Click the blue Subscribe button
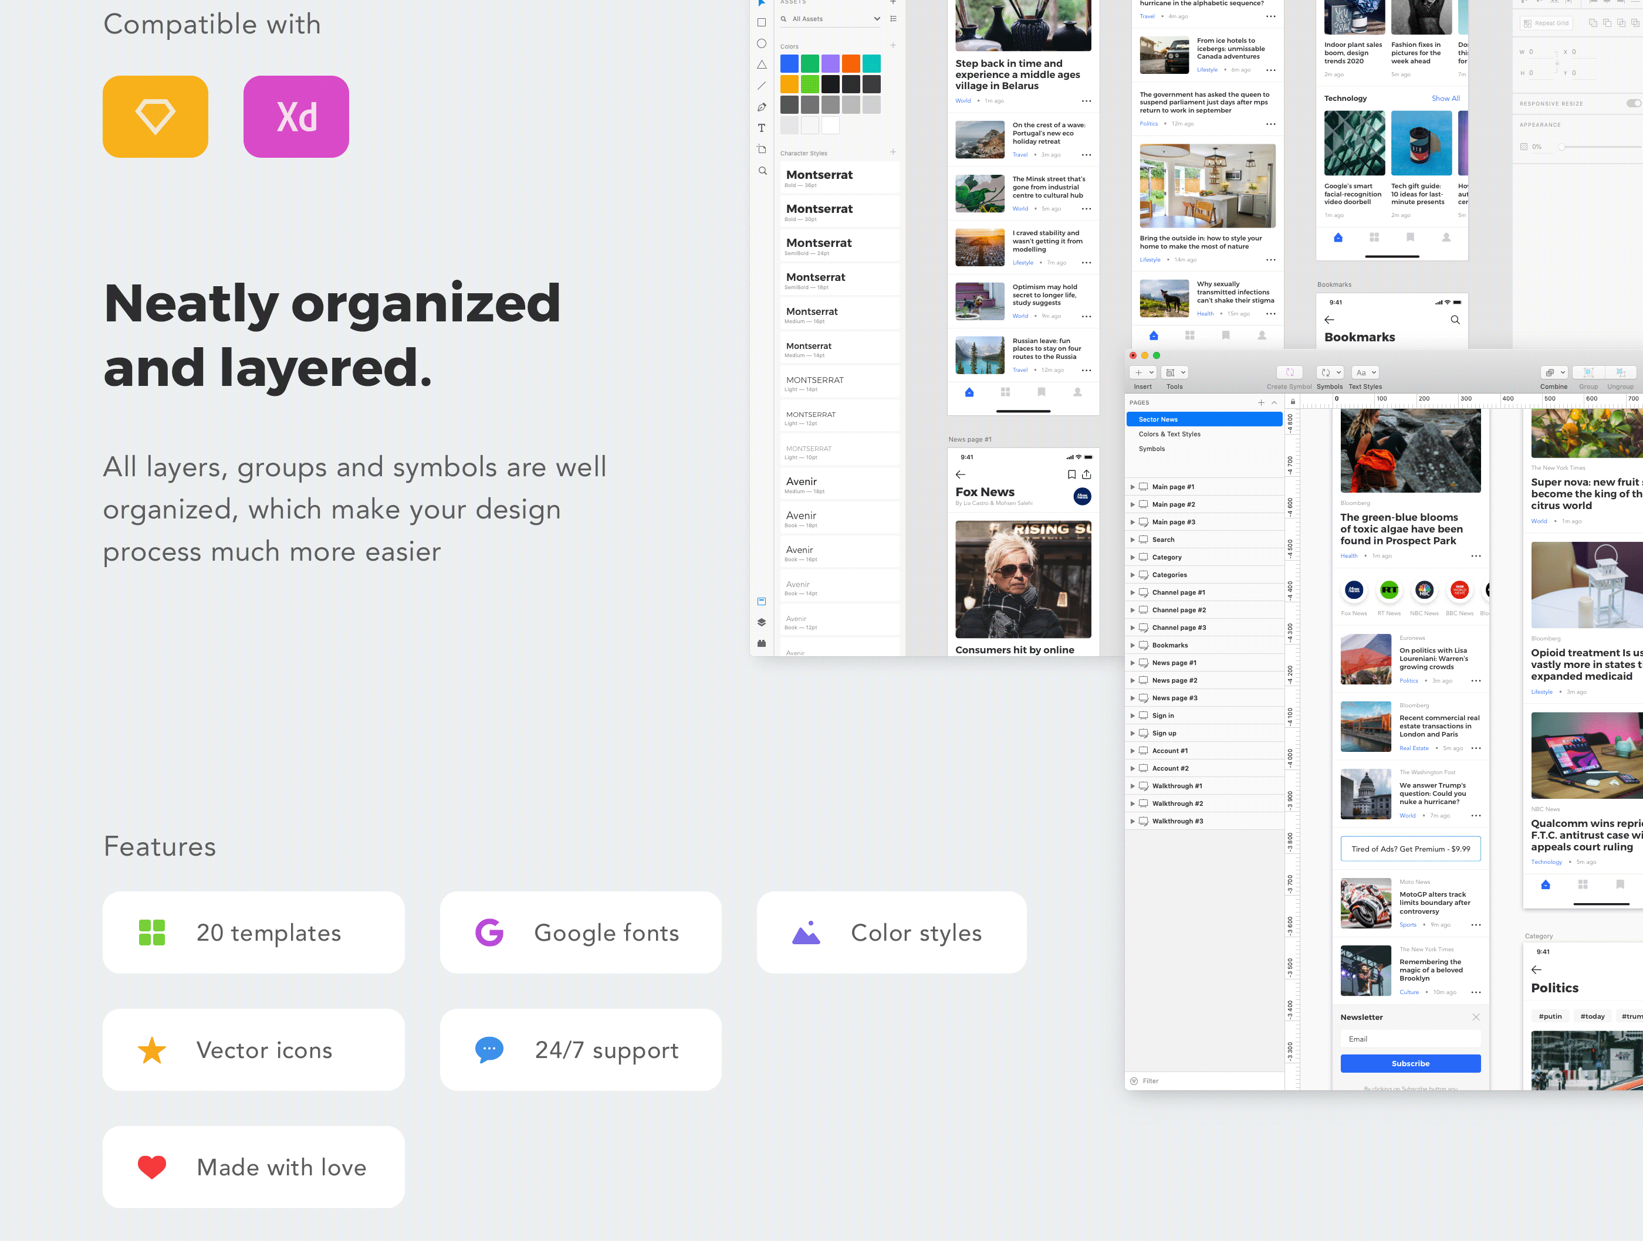The height and width of the screenshot is (1241, 1643). tap(1410, 1064)
